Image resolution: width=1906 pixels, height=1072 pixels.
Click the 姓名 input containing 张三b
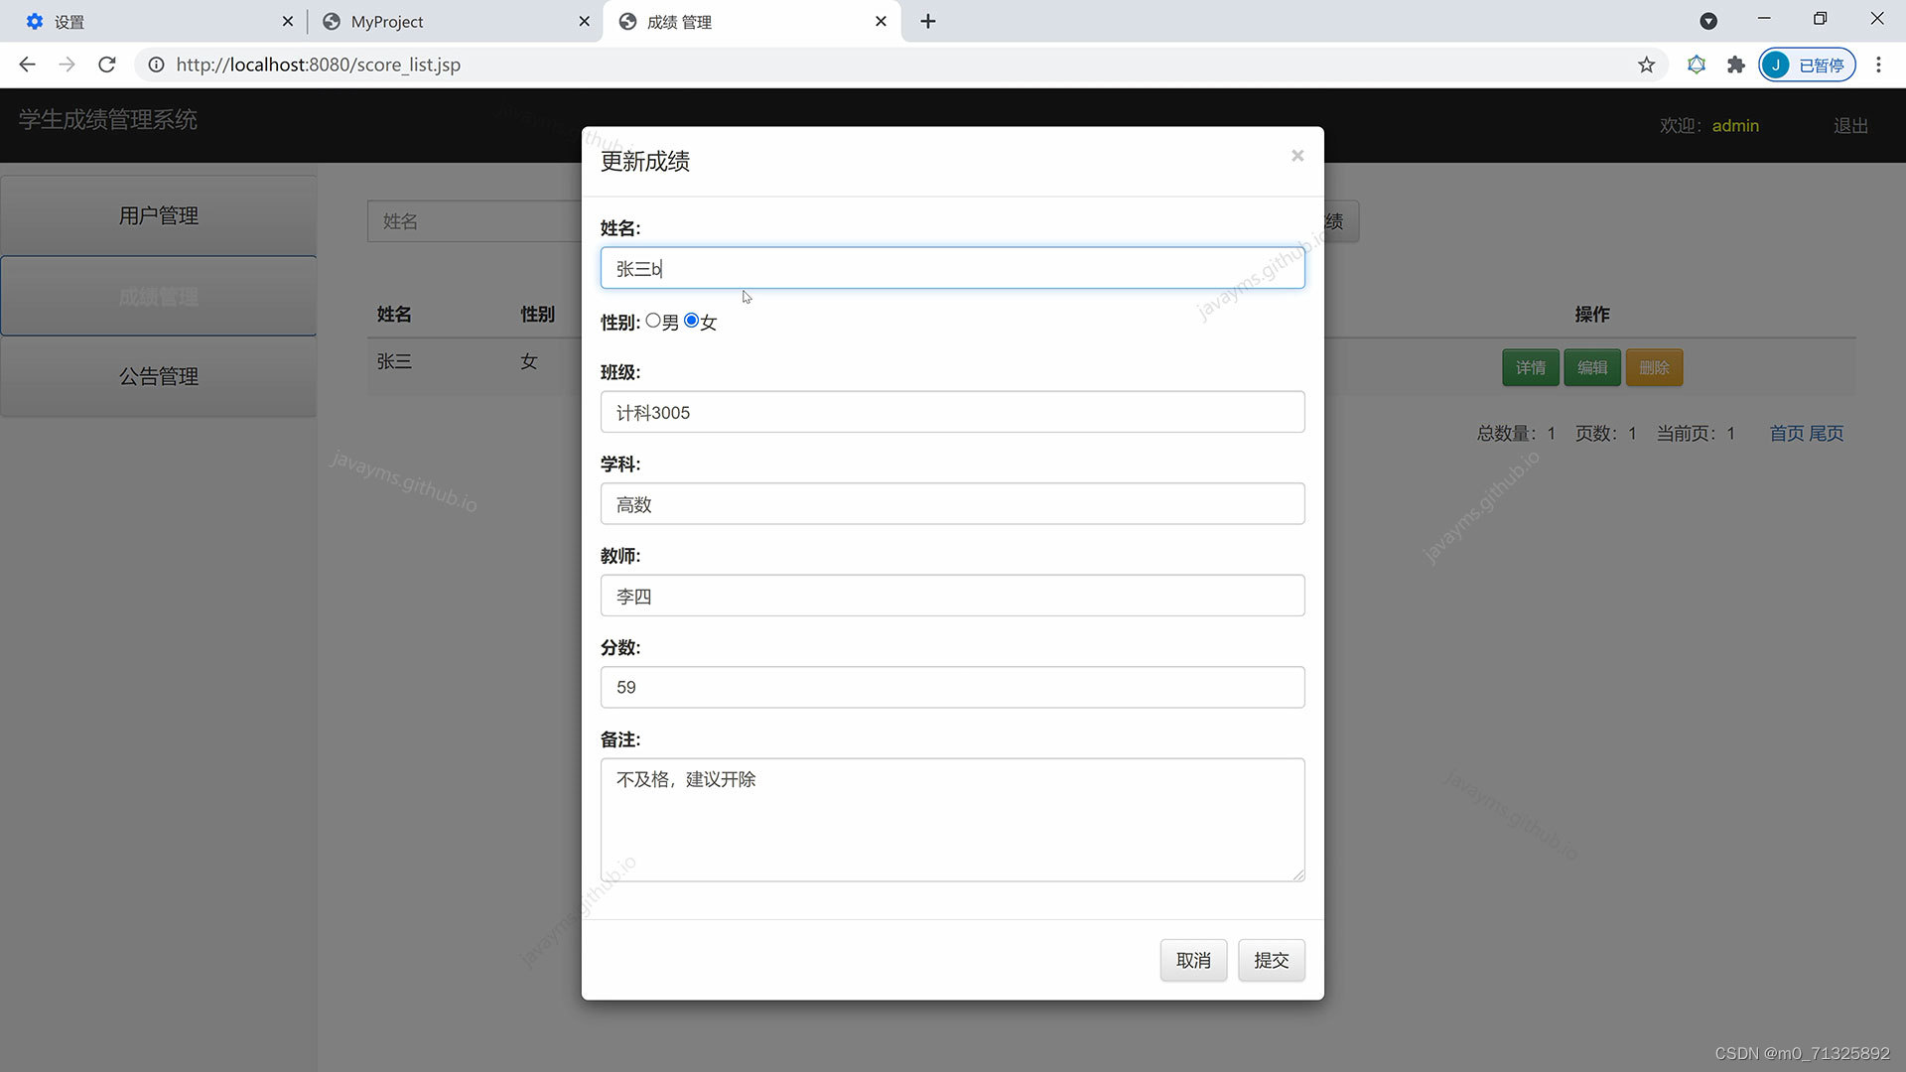pyautogui.click(x=952, y=268)
